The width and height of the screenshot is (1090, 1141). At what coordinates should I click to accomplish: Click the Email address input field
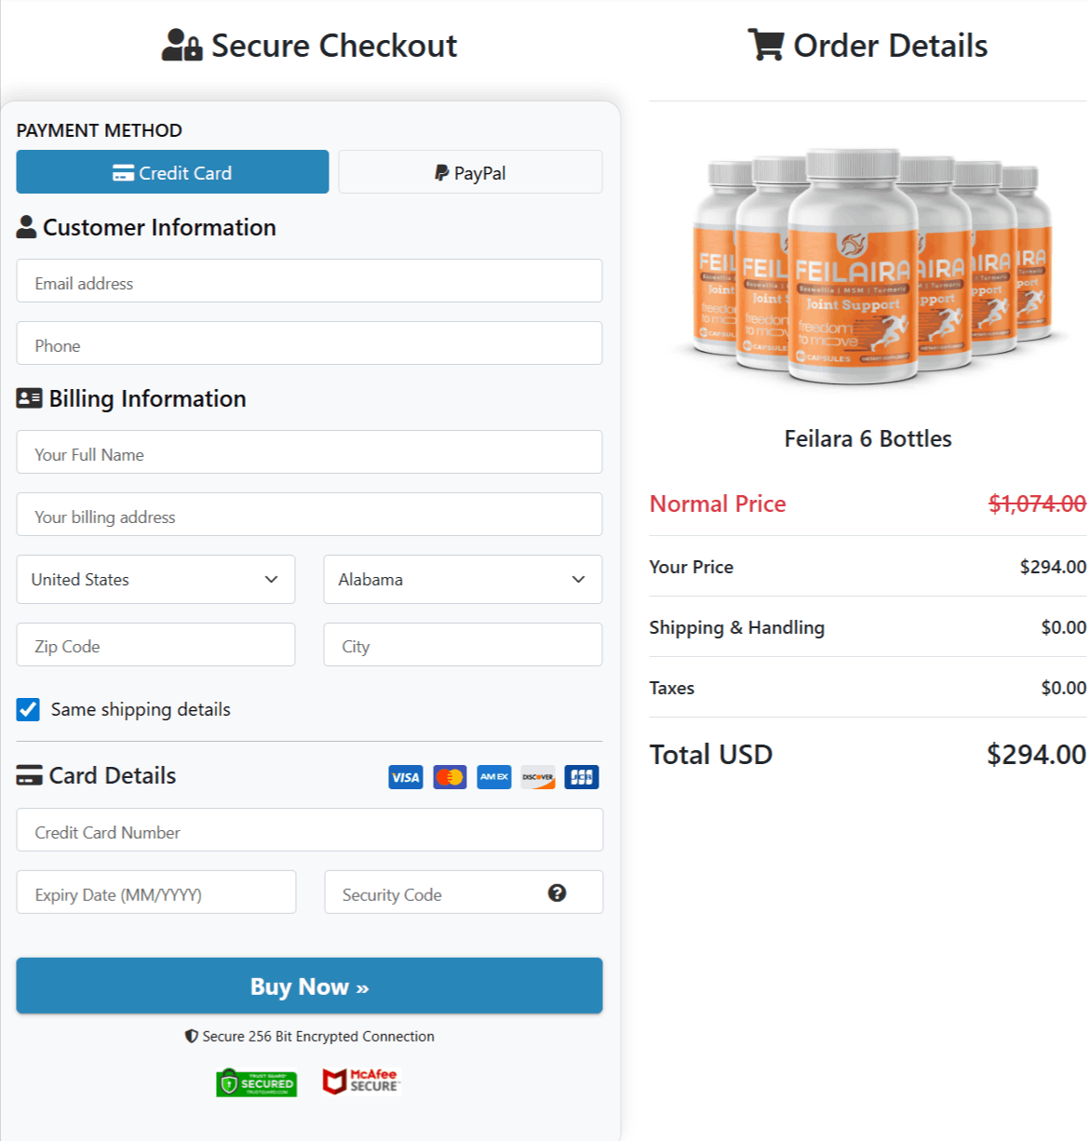click(x=309, y=281)
